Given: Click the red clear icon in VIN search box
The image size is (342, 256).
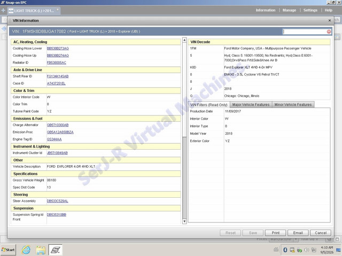Looking at the screenshot, I should point(329,32).
